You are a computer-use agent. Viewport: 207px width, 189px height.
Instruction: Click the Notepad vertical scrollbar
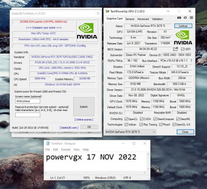click(148, 162)
